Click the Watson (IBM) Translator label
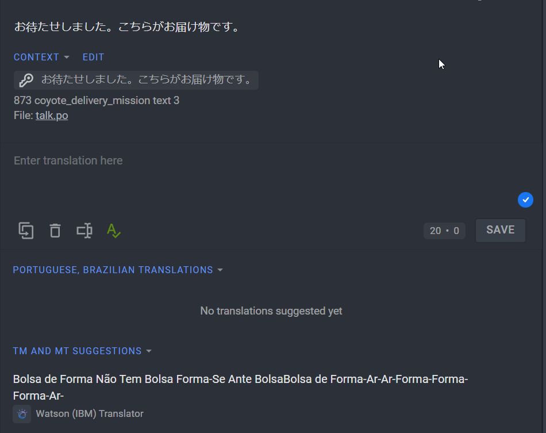The height and width of the screenshot is (433, 546). [90, 414]
